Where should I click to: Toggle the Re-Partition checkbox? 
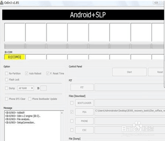(6, 73)
